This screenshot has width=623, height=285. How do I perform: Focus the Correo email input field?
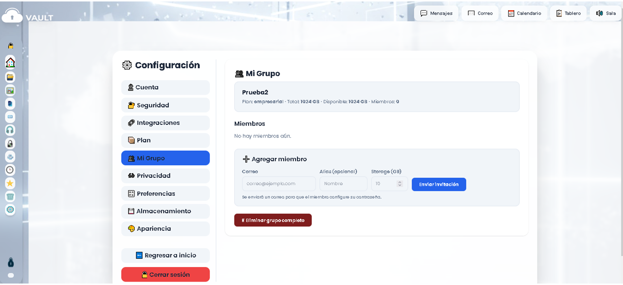[x=279, y=184]
